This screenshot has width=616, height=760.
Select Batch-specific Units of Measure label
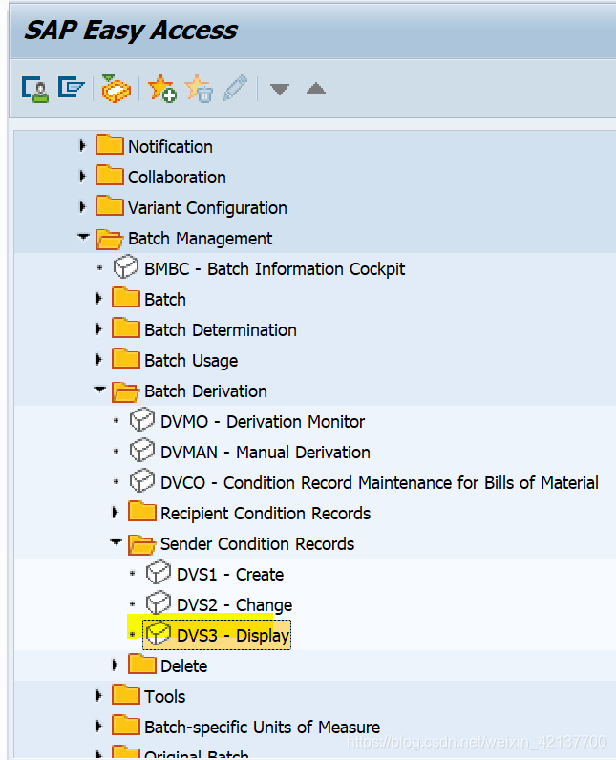[x=263, y=727]
